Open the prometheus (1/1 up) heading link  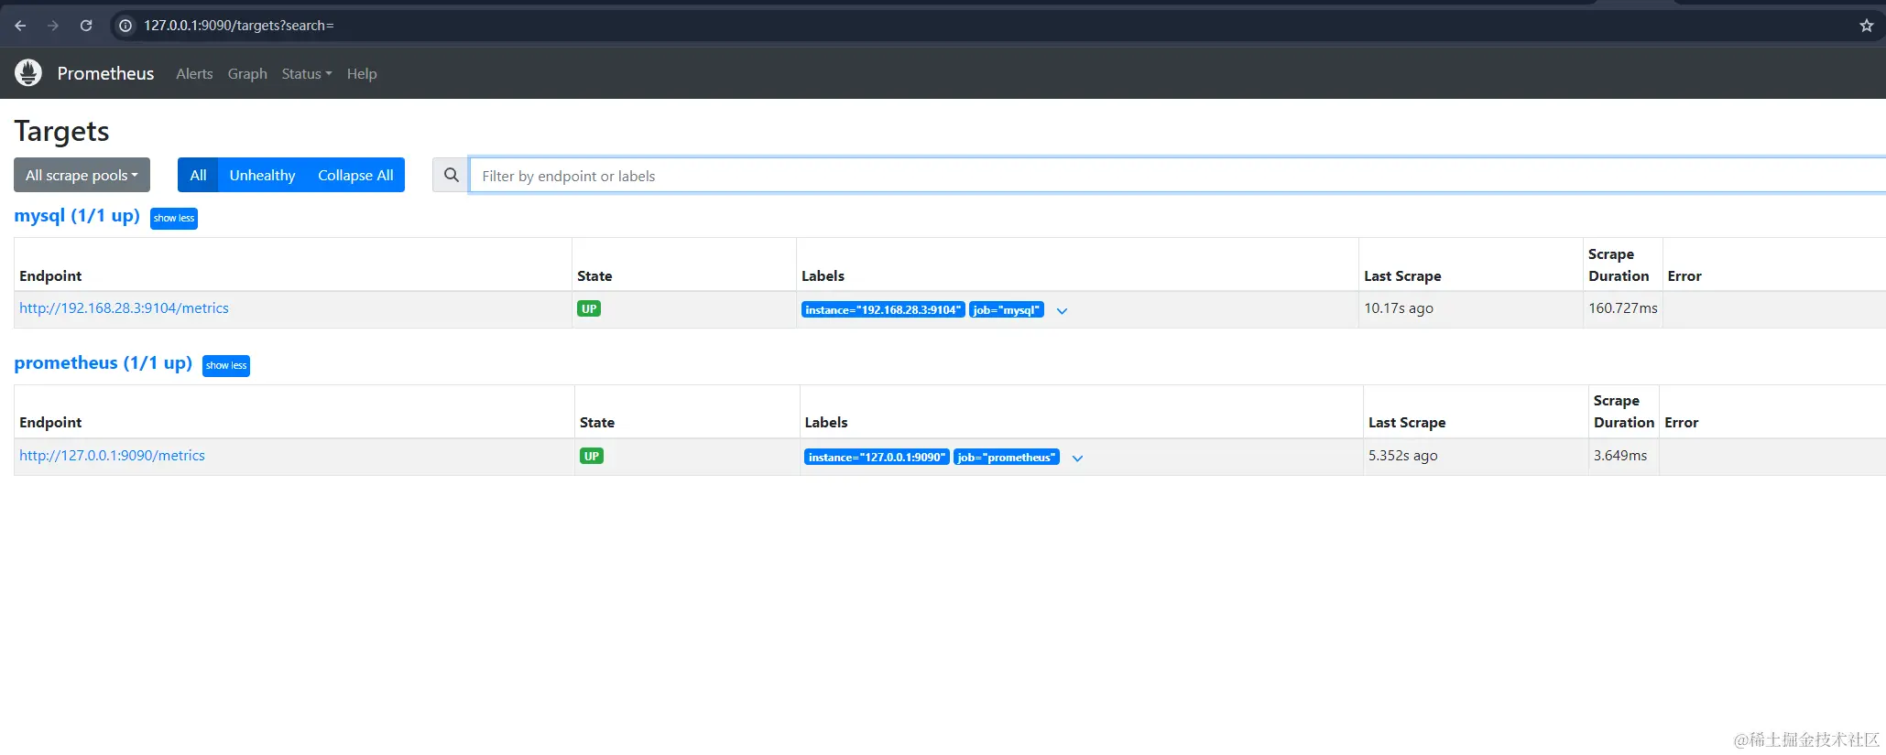(x=103, y=363)
